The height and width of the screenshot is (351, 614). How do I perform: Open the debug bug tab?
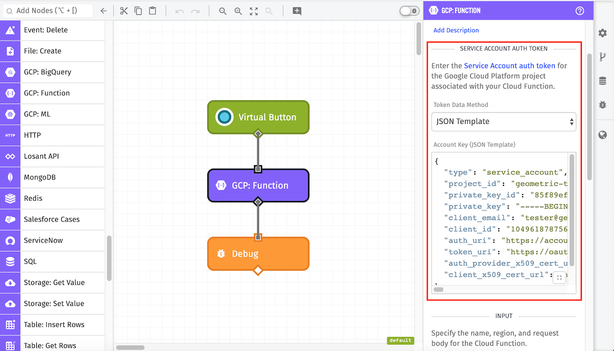[x=603, y=104]
